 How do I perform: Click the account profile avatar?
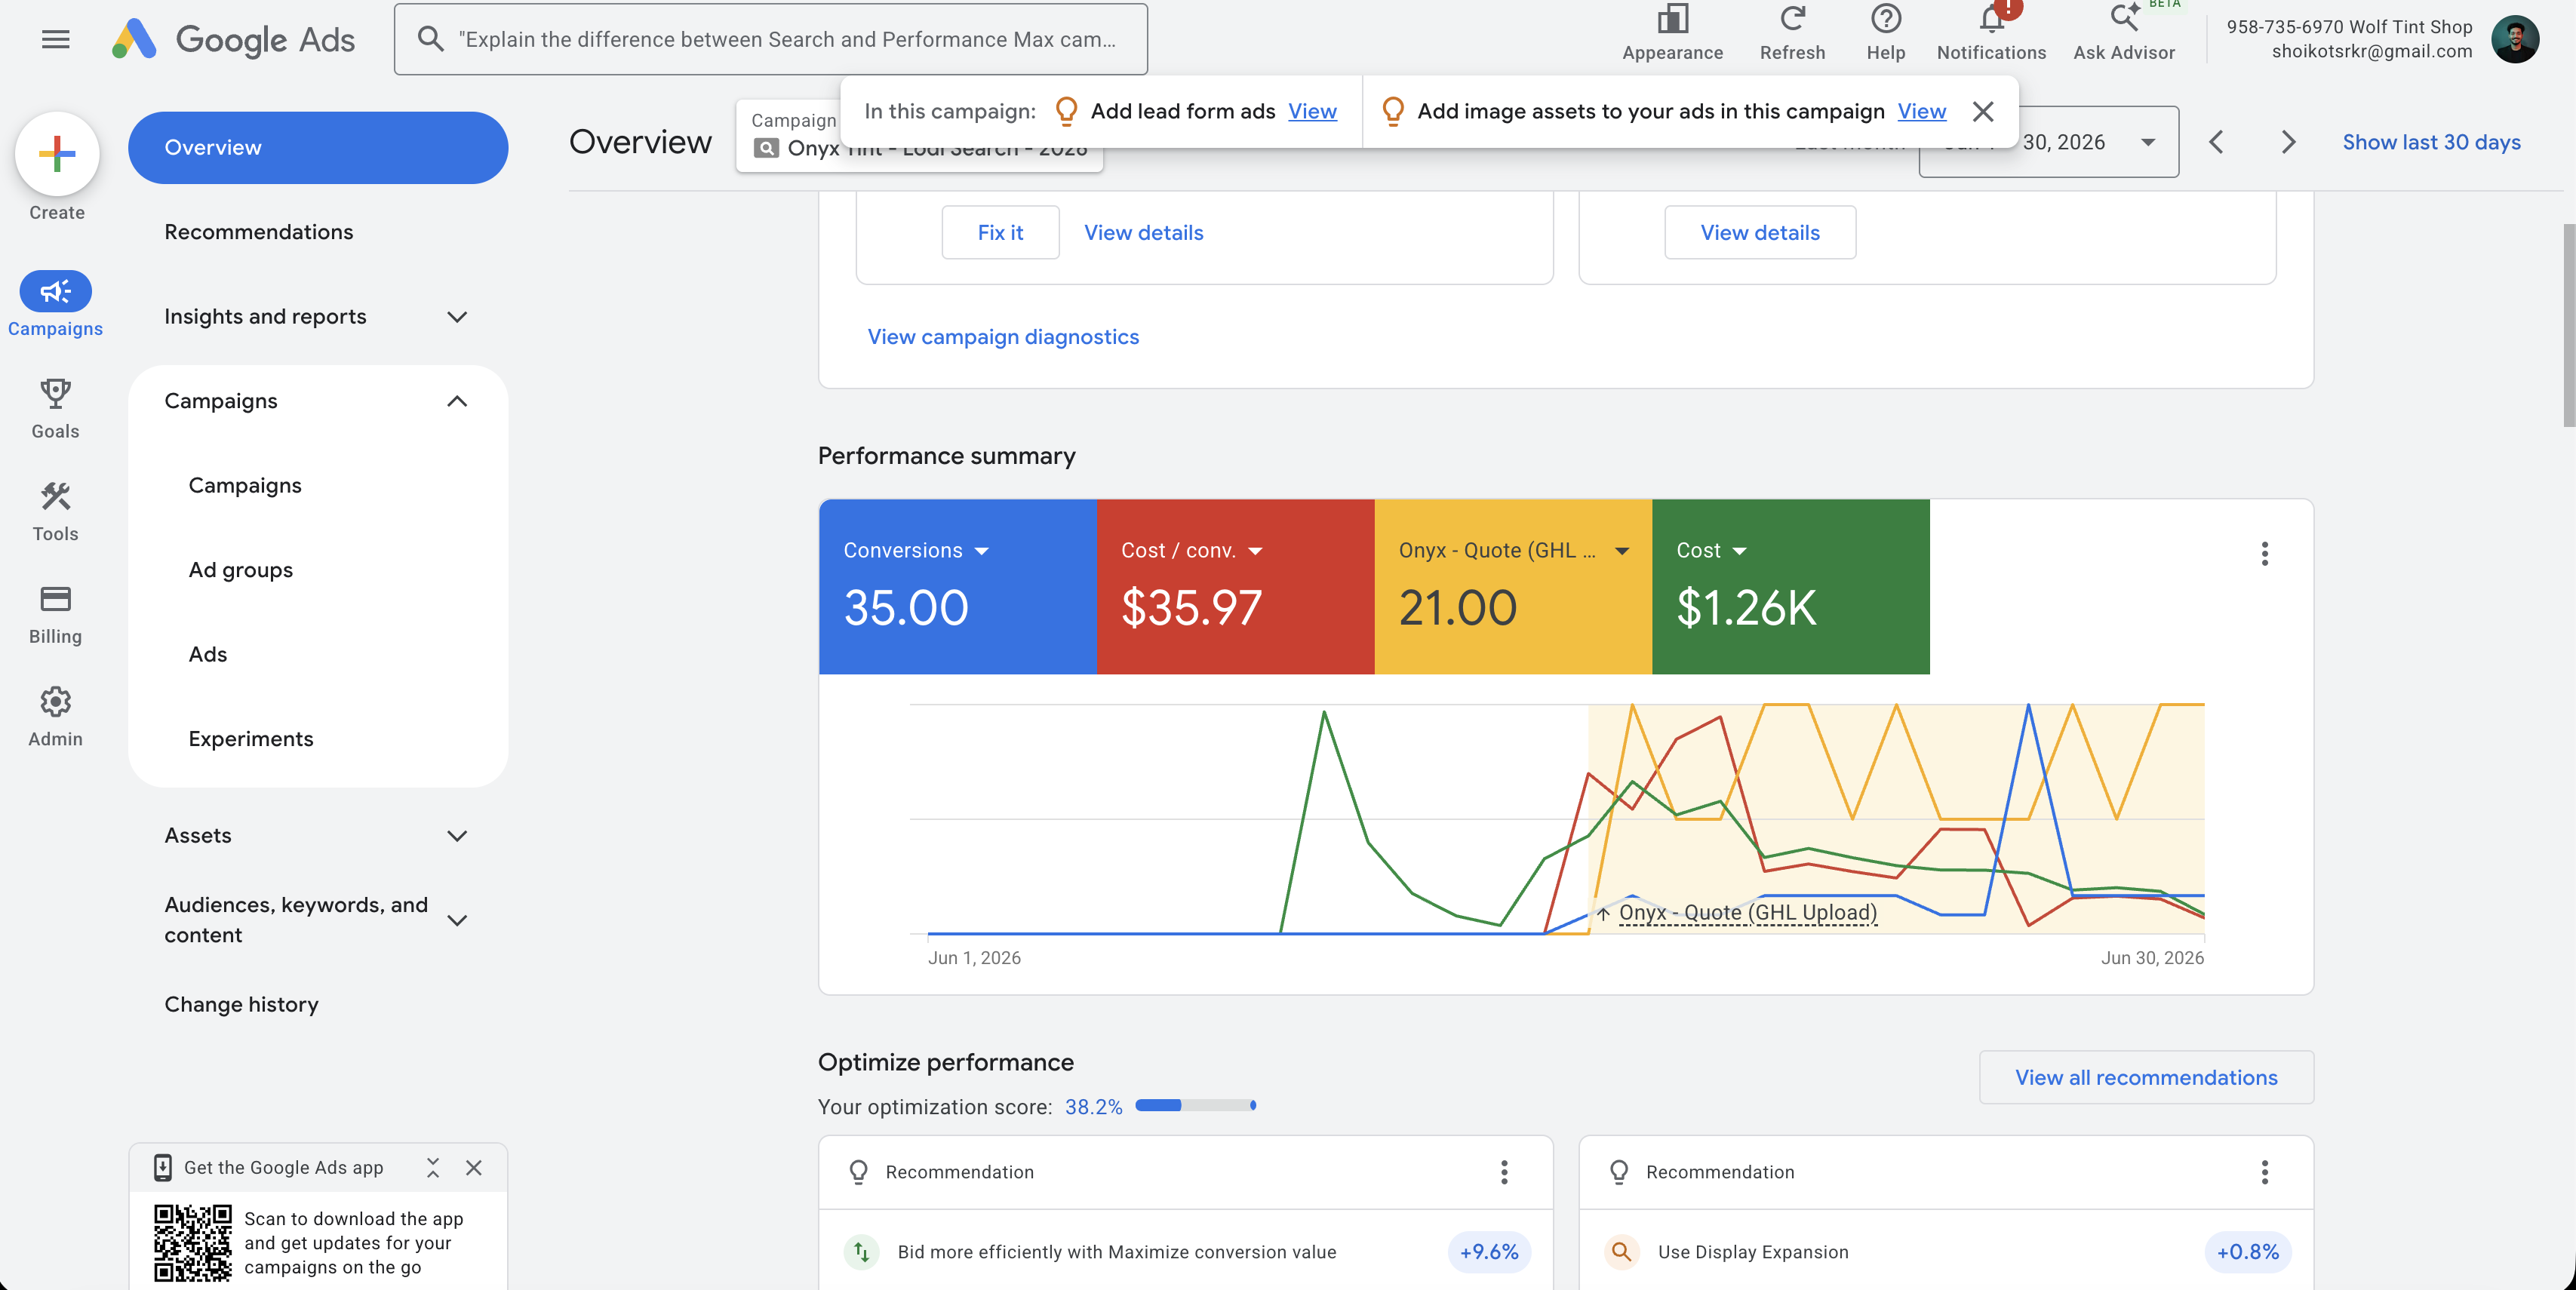pyautogui.click(x=2515, y=39)
